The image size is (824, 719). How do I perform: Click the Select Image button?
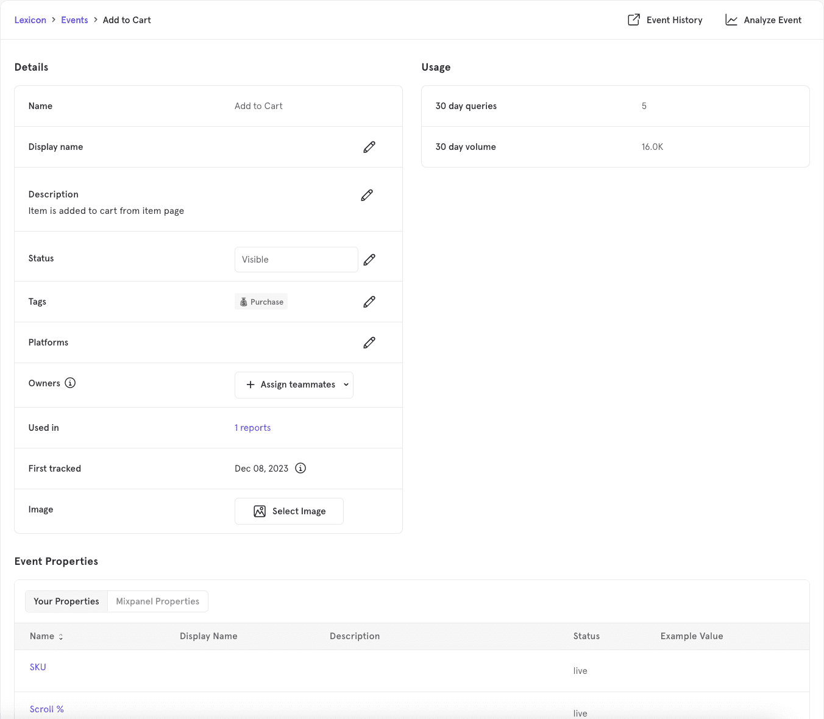pyautogui.click(x=289, y=511)
